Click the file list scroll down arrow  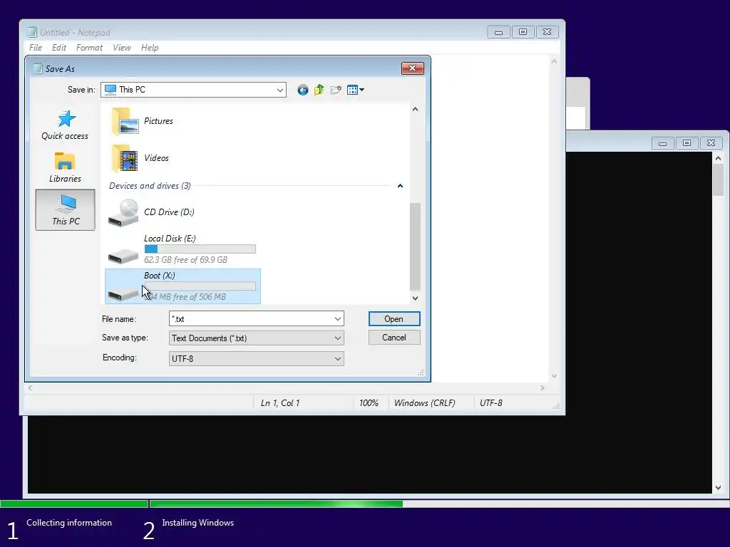click(415, 298)
